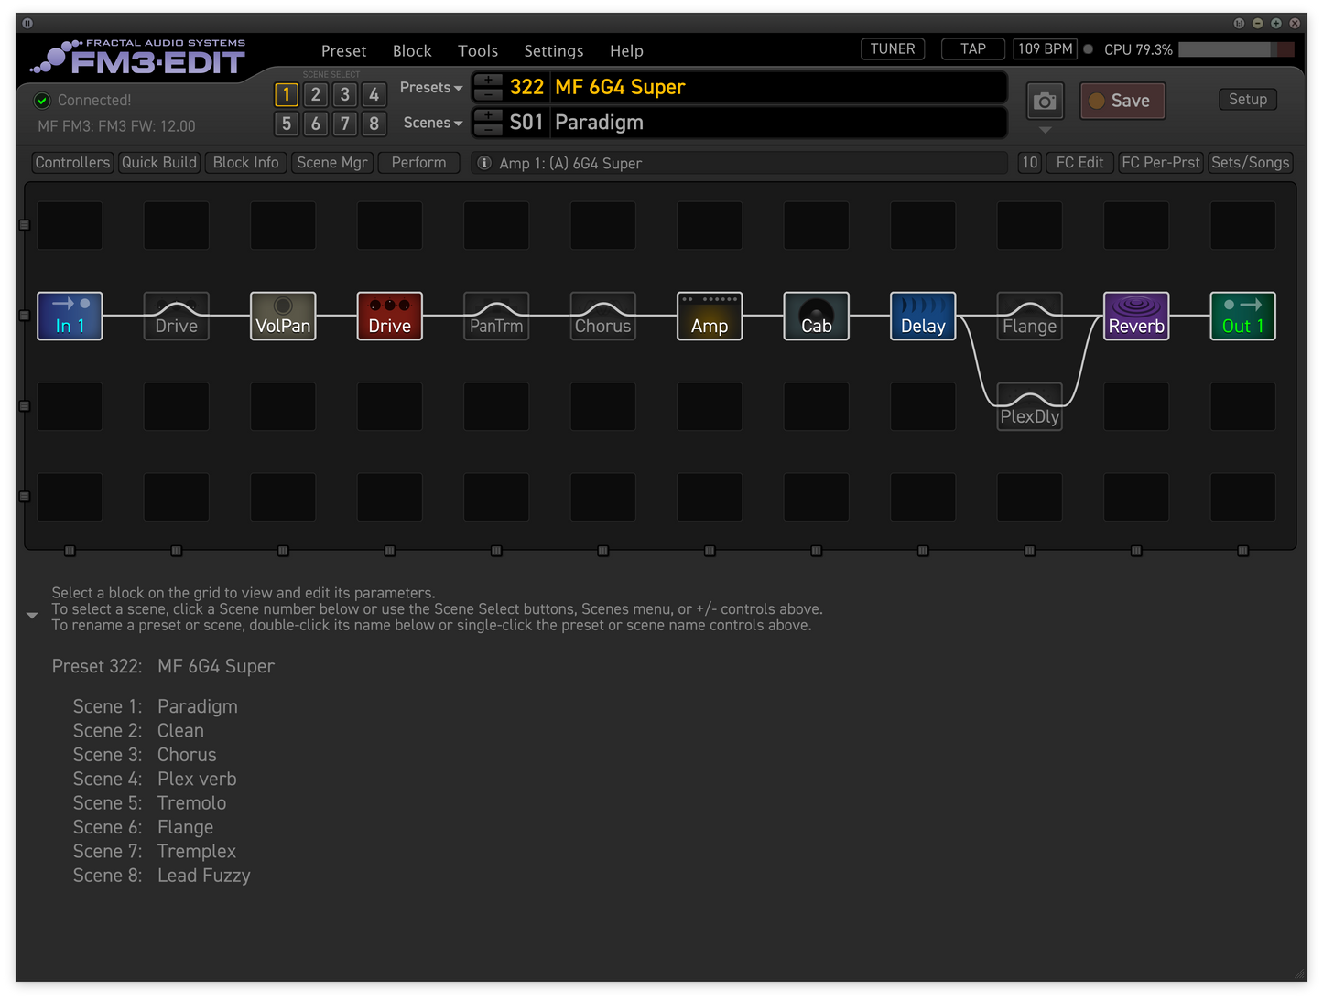Screen dimensions: 1323x1000
Task: Open Scene Mgr
Action: tap(332, 163)
